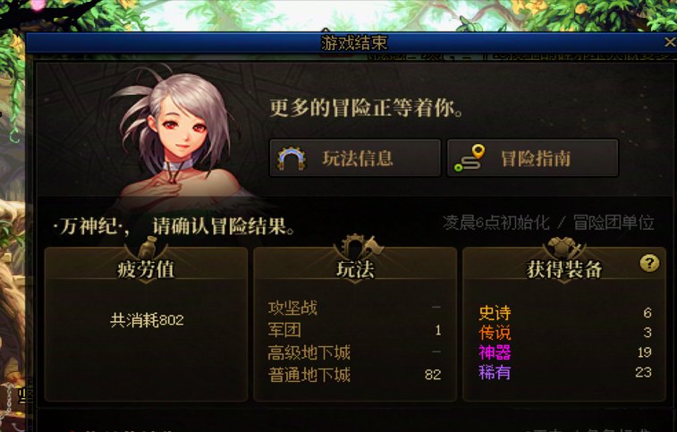Click the 传说 legendary equipment row
The height and width of the screenshot is (432, 677).
[x=564, y=332]
